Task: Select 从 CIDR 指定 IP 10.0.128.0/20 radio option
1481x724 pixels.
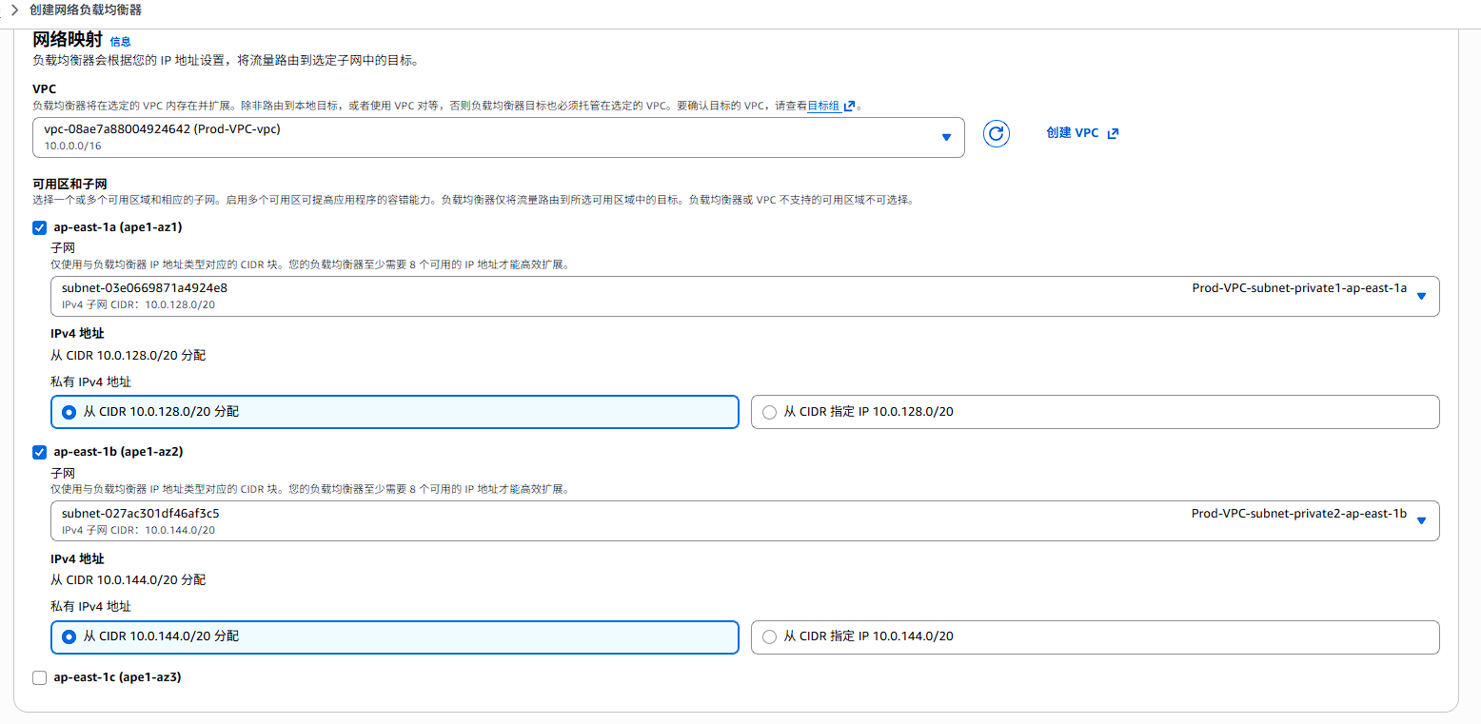Action: pos(769,413)
